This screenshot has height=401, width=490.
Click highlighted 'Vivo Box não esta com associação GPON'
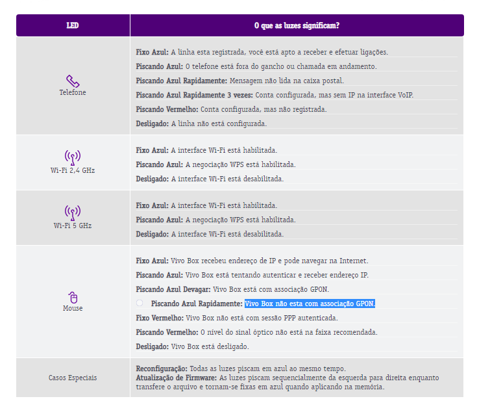pyautogui.click(x=310, y=304)
